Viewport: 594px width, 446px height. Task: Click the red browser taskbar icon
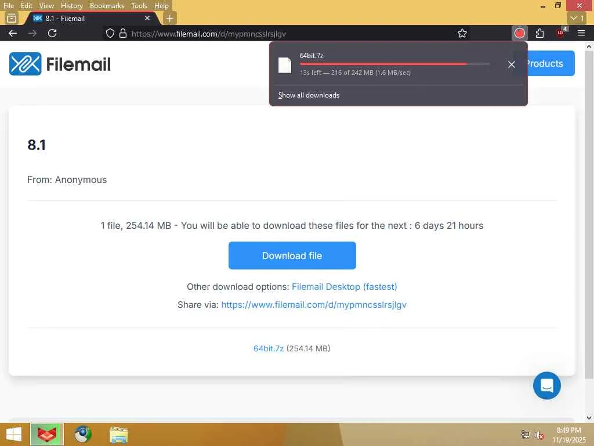tap(47, 434)
